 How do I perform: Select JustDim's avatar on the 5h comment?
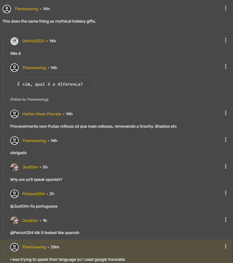tap(14, 167)
